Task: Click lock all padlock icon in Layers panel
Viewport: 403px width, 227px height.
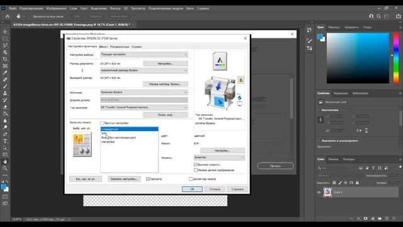Action: (357, 183)
